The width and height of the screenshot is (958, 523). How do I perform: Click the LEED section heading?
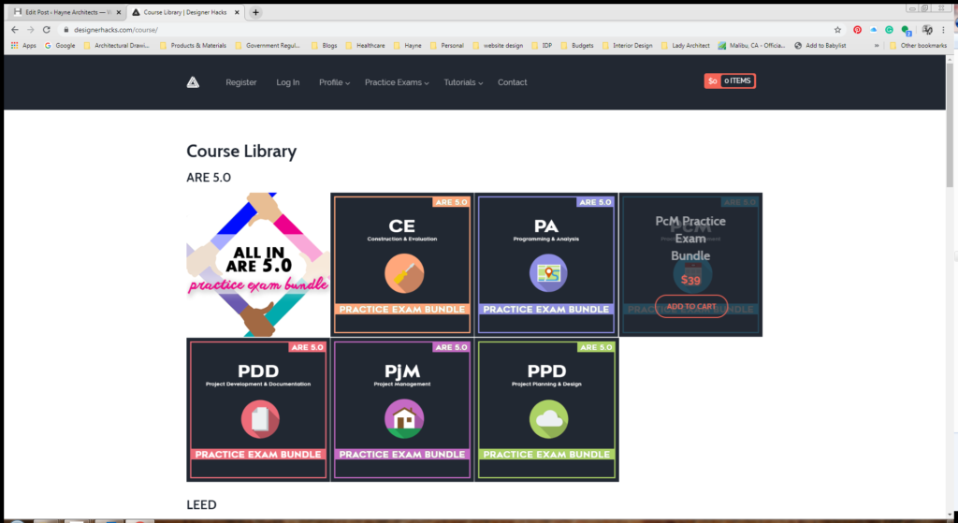click(x=202, y=504)
